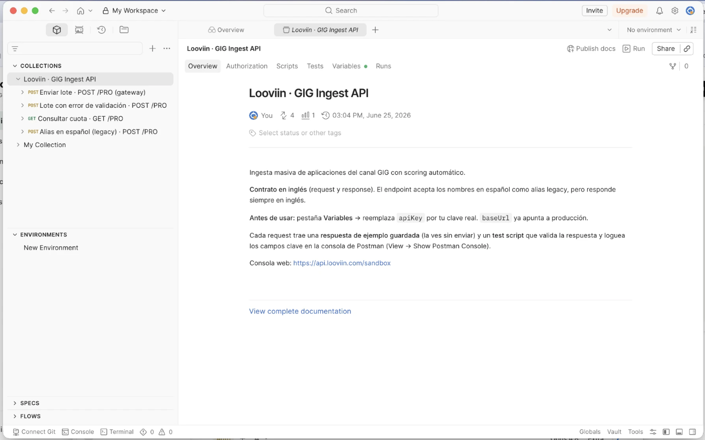Open the api.looviin.com/sandbox link
705x440 pixels.
[342, 263]
